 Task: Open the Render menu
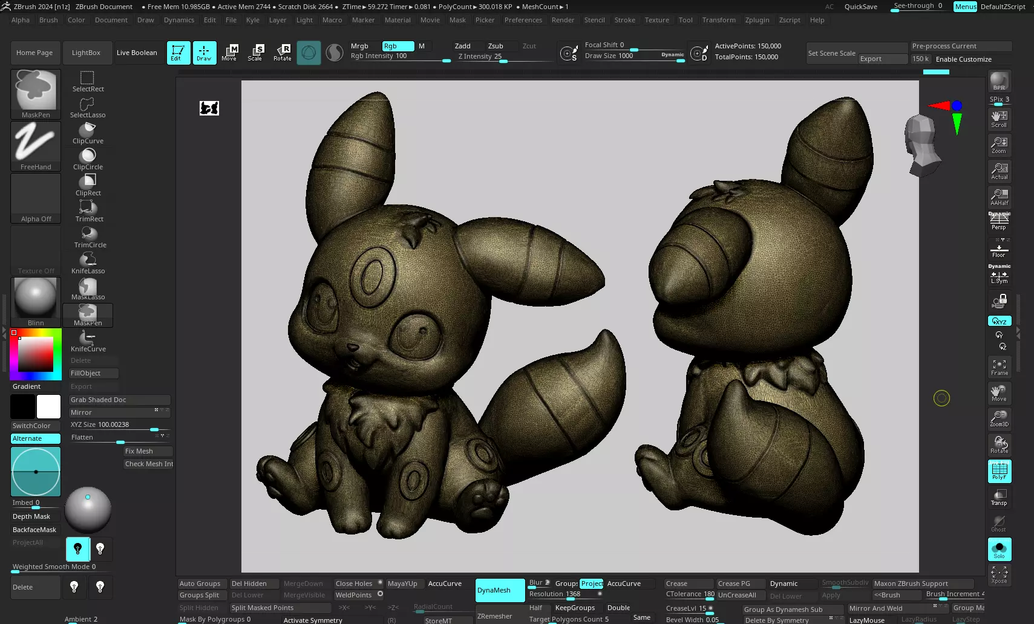tap(563, 20)
